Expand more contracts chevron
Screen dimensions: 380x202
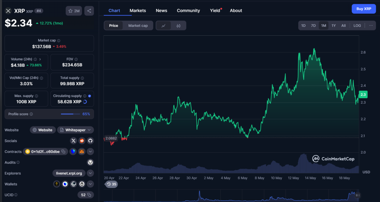tap(90, 152)
